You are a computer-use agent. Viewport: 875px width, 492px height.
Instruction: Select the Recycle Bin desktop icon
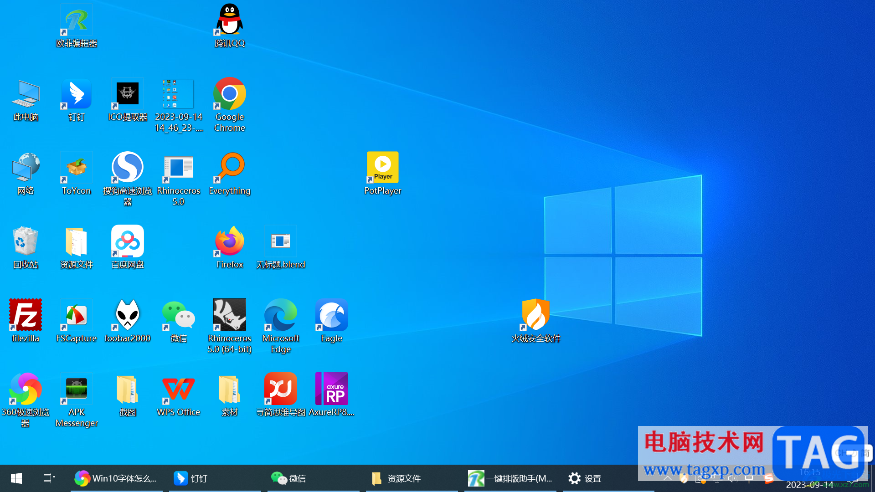click(x=26, y=242)
